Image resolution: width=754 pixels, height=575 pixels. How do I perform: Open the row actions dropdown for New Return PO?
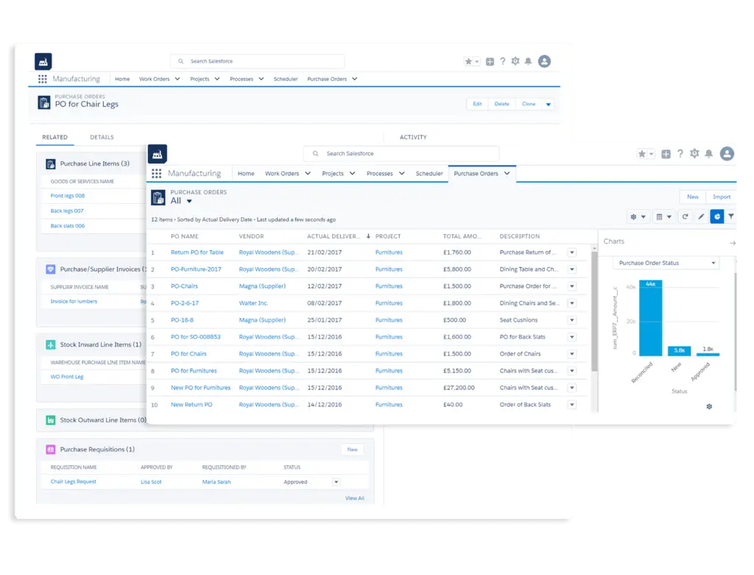(571, 405)
